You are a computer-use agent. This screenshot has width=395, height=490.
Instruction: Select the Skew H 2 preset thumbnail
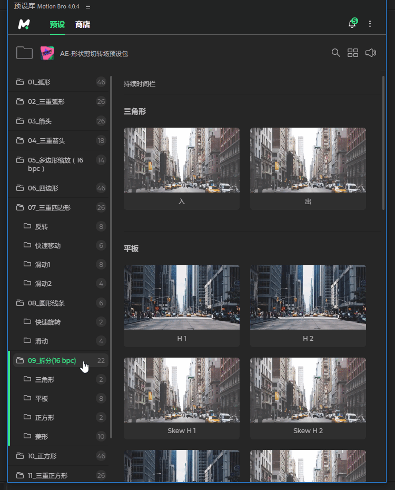pyautogui.click(x=308, y=398)
